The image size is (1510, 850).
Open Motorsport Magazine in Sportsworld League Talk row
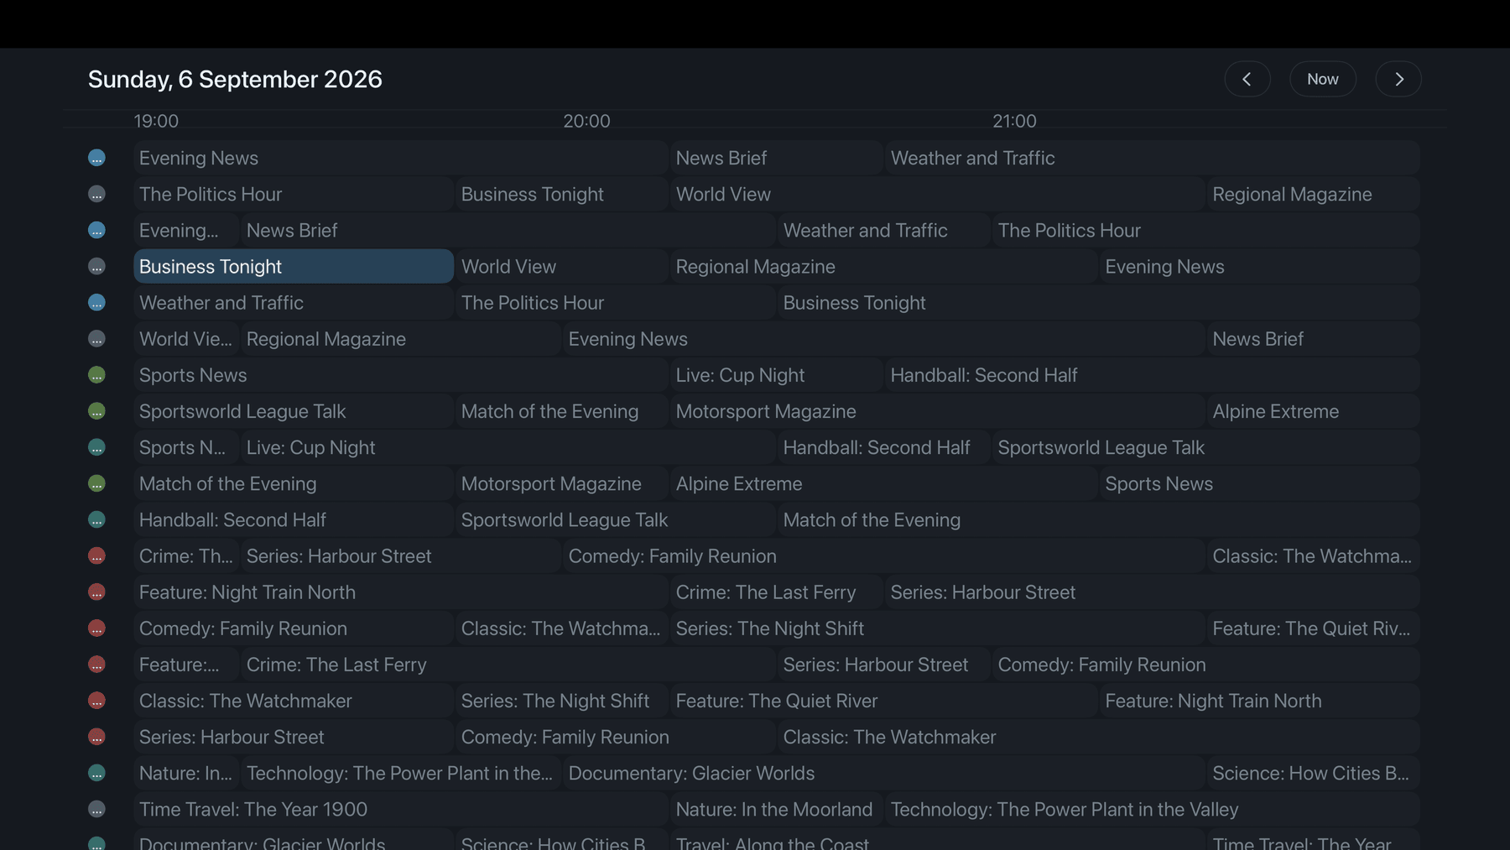[938, 411]
